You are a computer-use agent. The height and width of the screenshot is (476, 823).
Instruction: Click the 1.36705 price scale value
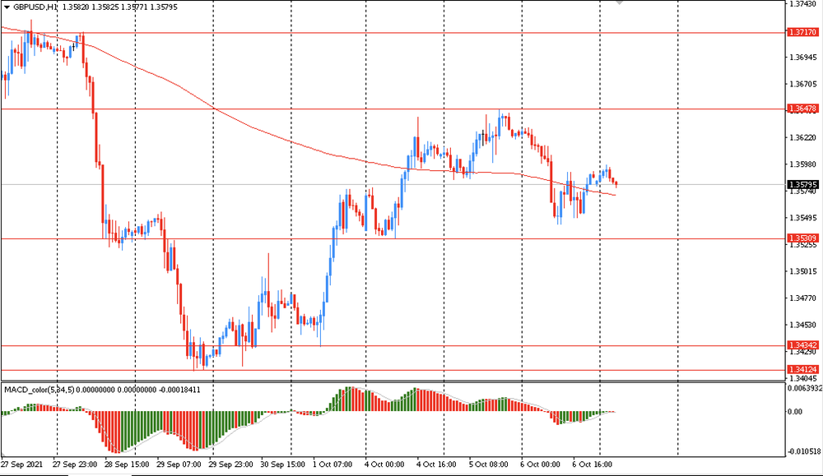(802, 84)
